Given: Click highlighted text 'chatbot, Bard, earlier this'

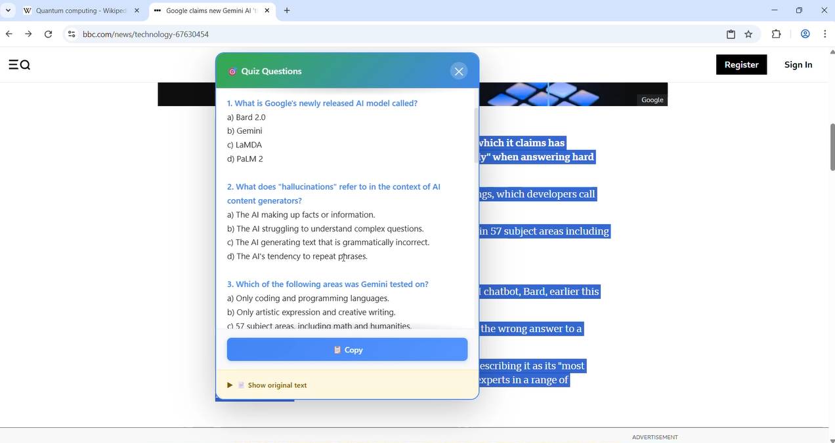Looking at the screenshot, I should click(x=542, y=292).
